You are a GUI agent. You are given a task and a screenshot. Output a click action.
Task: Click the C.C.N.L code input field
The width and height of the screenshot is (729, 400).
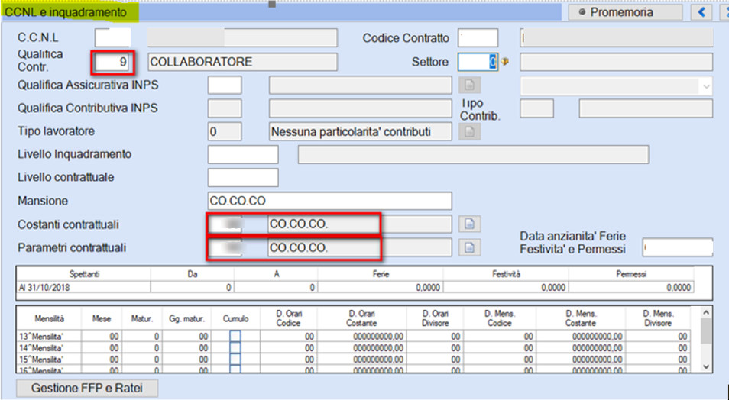[x=112, y=37]
